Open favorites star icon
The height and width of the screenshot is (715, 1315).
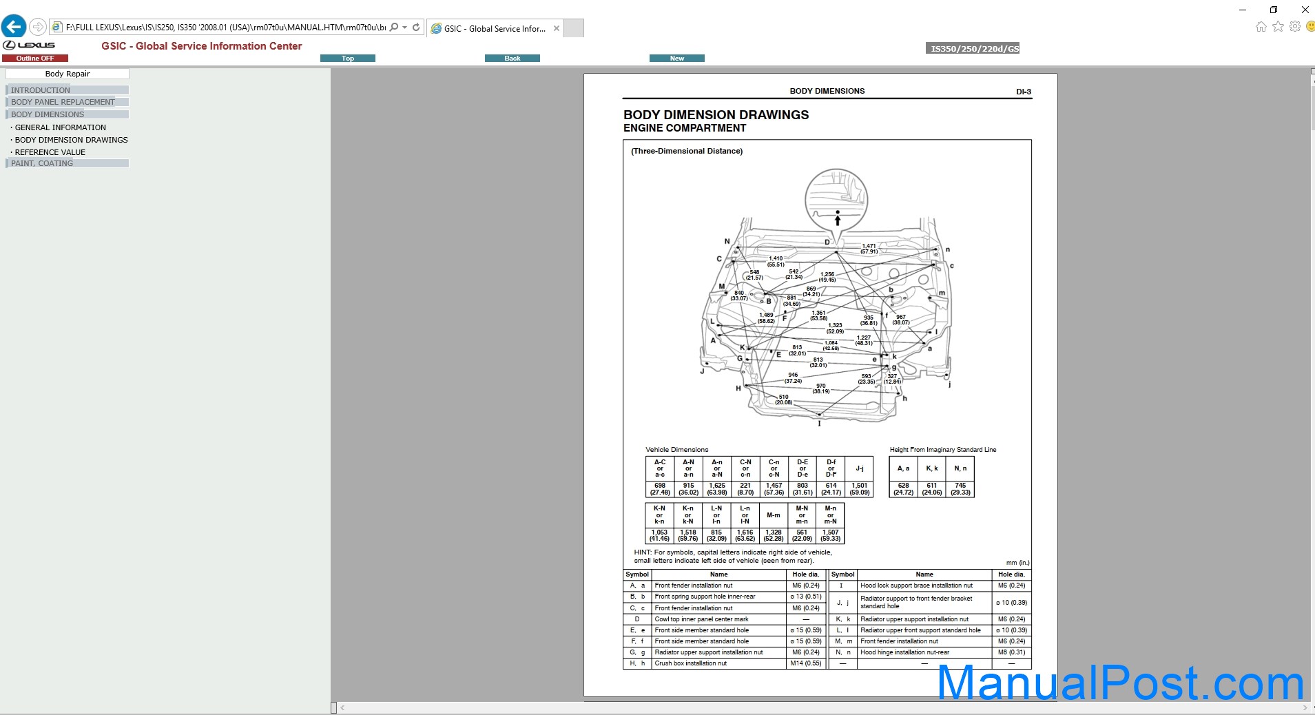click(x=1278, y=26)
